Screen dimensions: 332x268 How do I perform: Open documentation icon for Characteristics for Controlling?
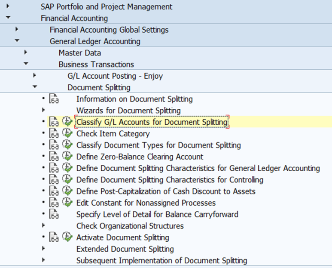coord(54,179)
